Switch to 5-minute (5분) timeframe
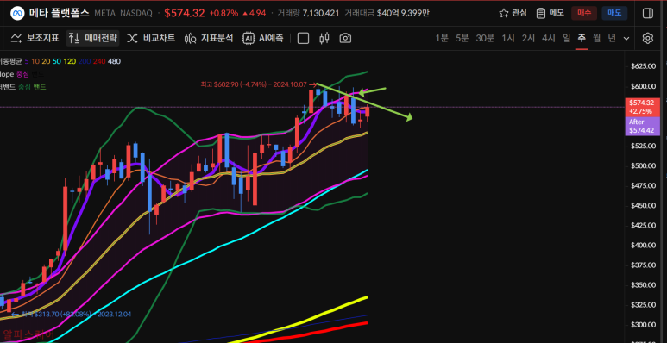Image resolution: width=667 pixels, height=343 pixels. [x=462, y=38]
